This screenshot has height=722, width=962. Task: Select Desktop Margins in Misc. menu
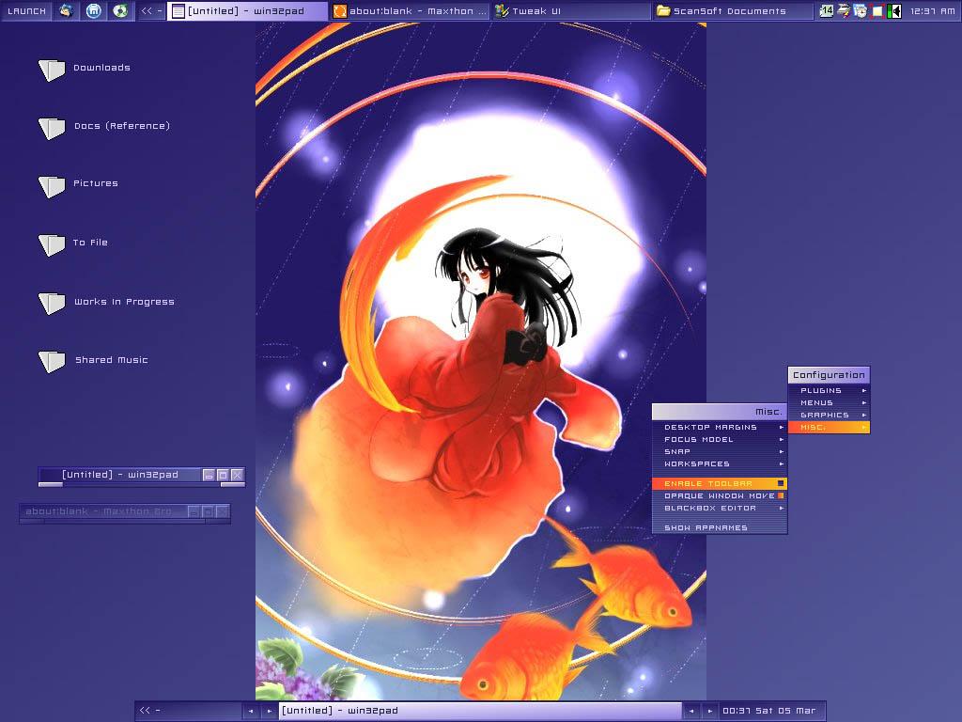click(720, 428)
